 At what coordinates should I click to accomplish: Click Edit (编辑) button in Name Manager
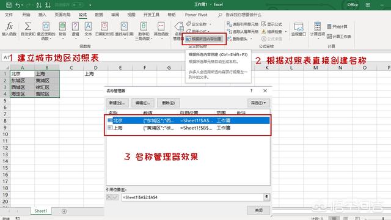pyautogui.click(x=143, y=103)
